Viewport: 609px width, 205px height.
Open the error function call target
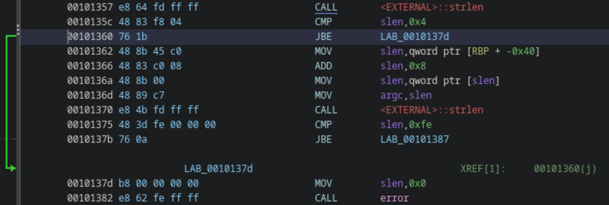tap(395, 198)
